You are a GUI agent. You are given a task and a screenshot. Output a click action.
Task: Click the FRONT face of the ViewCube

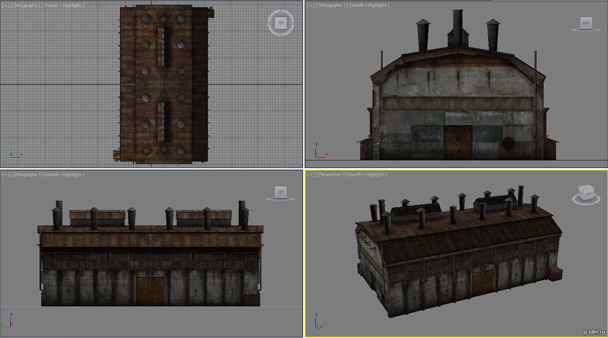[586, 23]
